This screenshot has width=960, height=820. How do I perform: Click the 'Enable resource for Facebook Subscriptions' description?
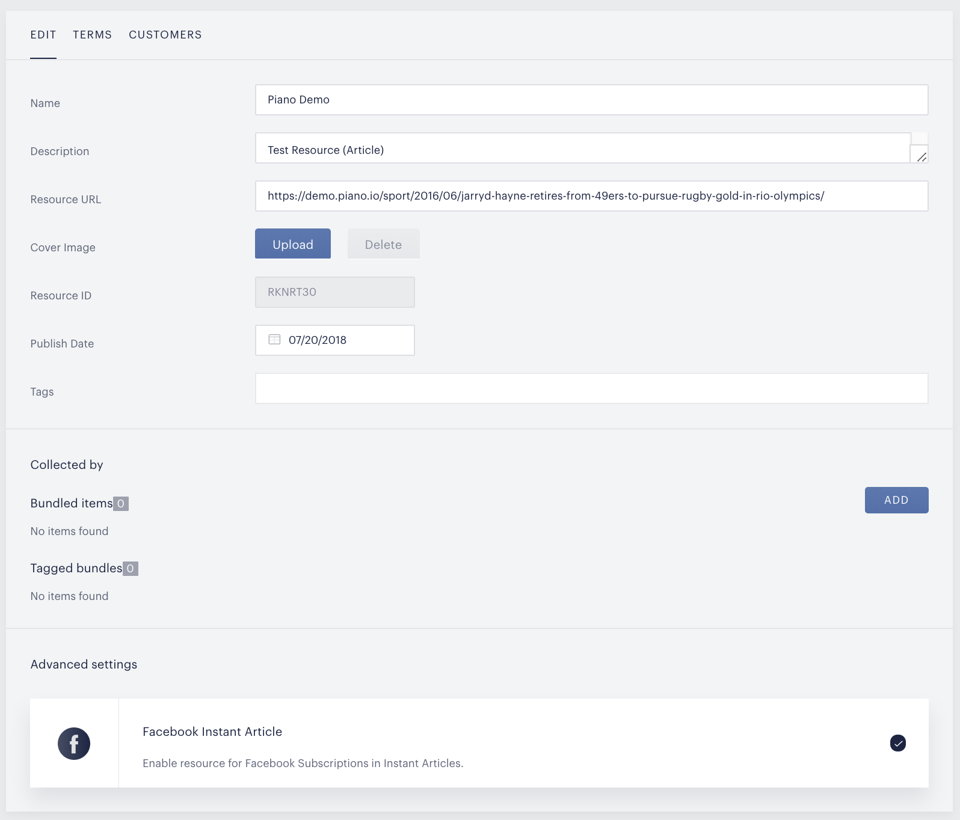click(303, 763)
